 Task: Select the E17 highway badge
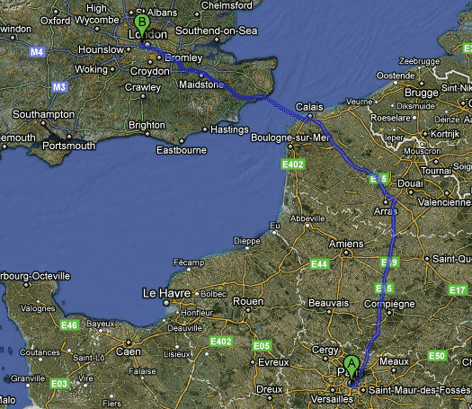tap(459, 290)
